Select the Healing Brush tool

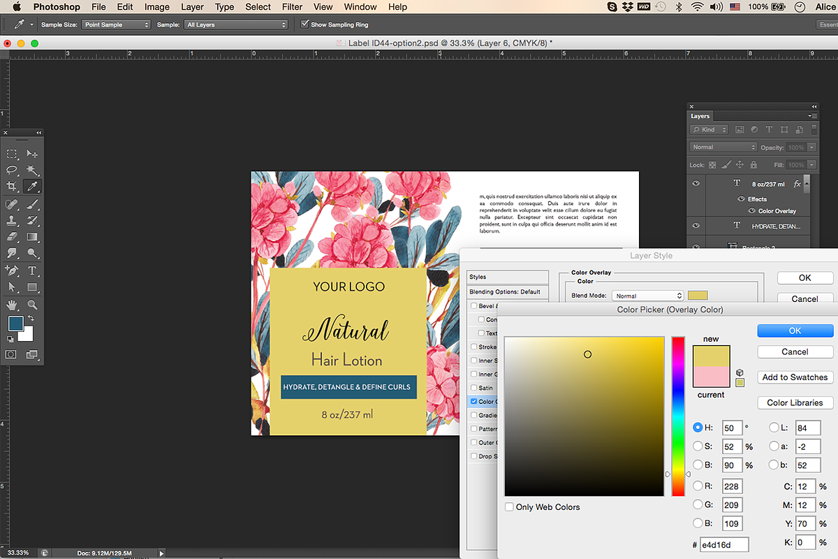tap(12, 204)
